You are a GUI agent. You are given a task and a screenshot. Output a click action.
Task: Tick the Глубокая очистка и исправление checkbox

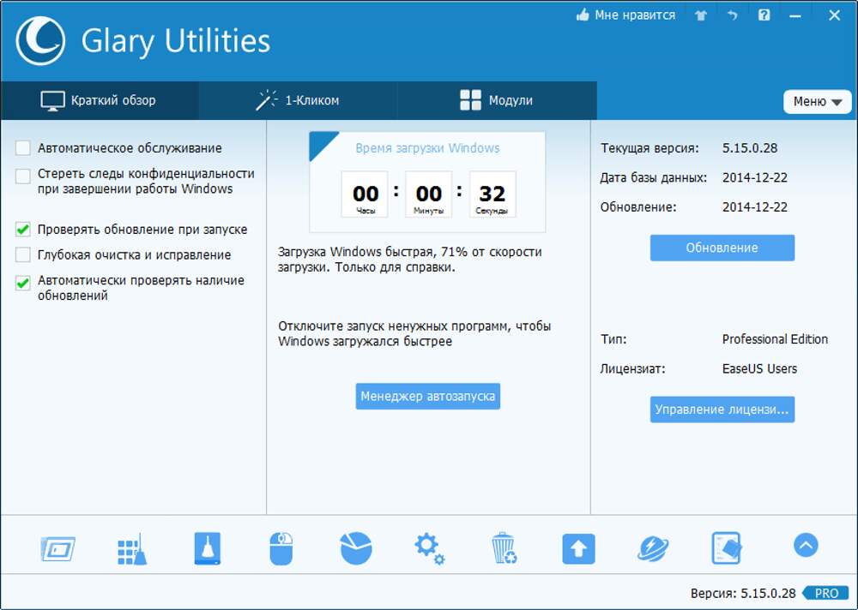[23, 255]
